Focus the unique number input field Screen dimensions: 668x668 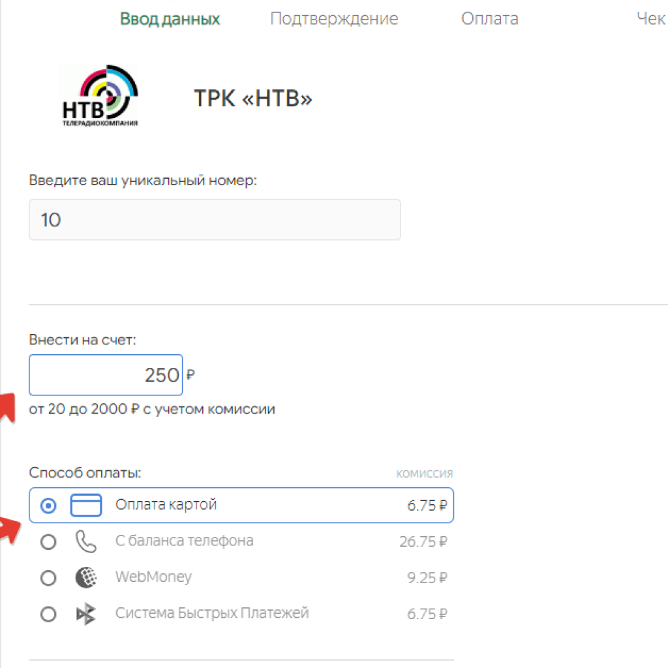(x=215, y=219)
